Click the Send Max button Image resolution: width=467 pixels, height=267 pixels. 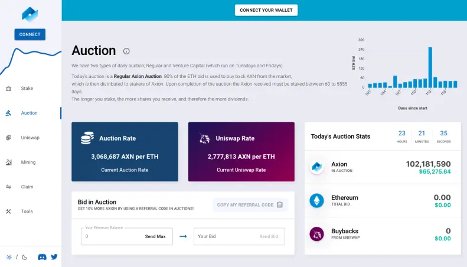pos(155,236)
